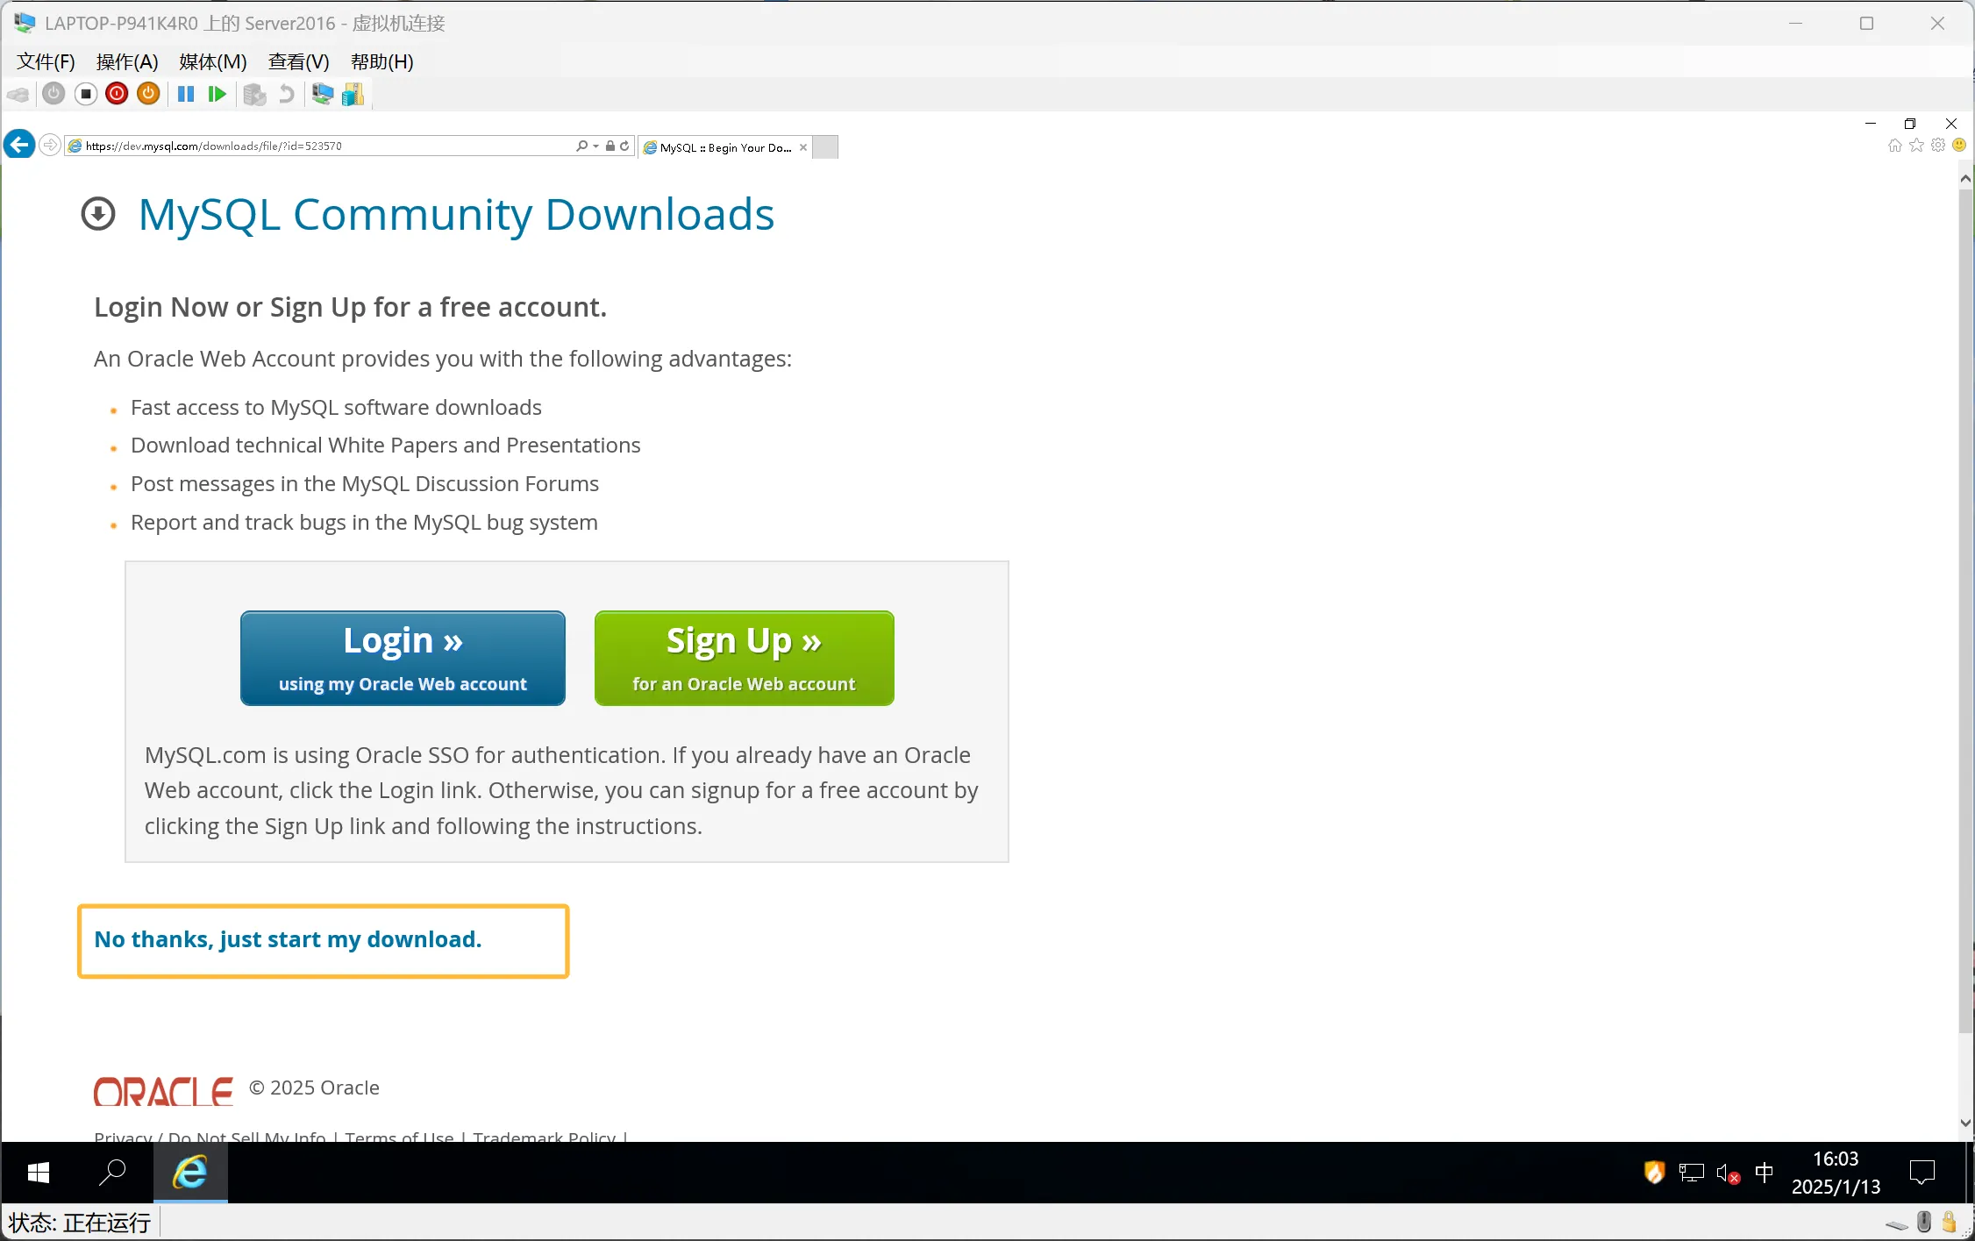1975x1241 pixels.
Task: Click the Ctrl+Alt+Del toolbar icon
Action: pyautogui.click(x=18, y=95)
